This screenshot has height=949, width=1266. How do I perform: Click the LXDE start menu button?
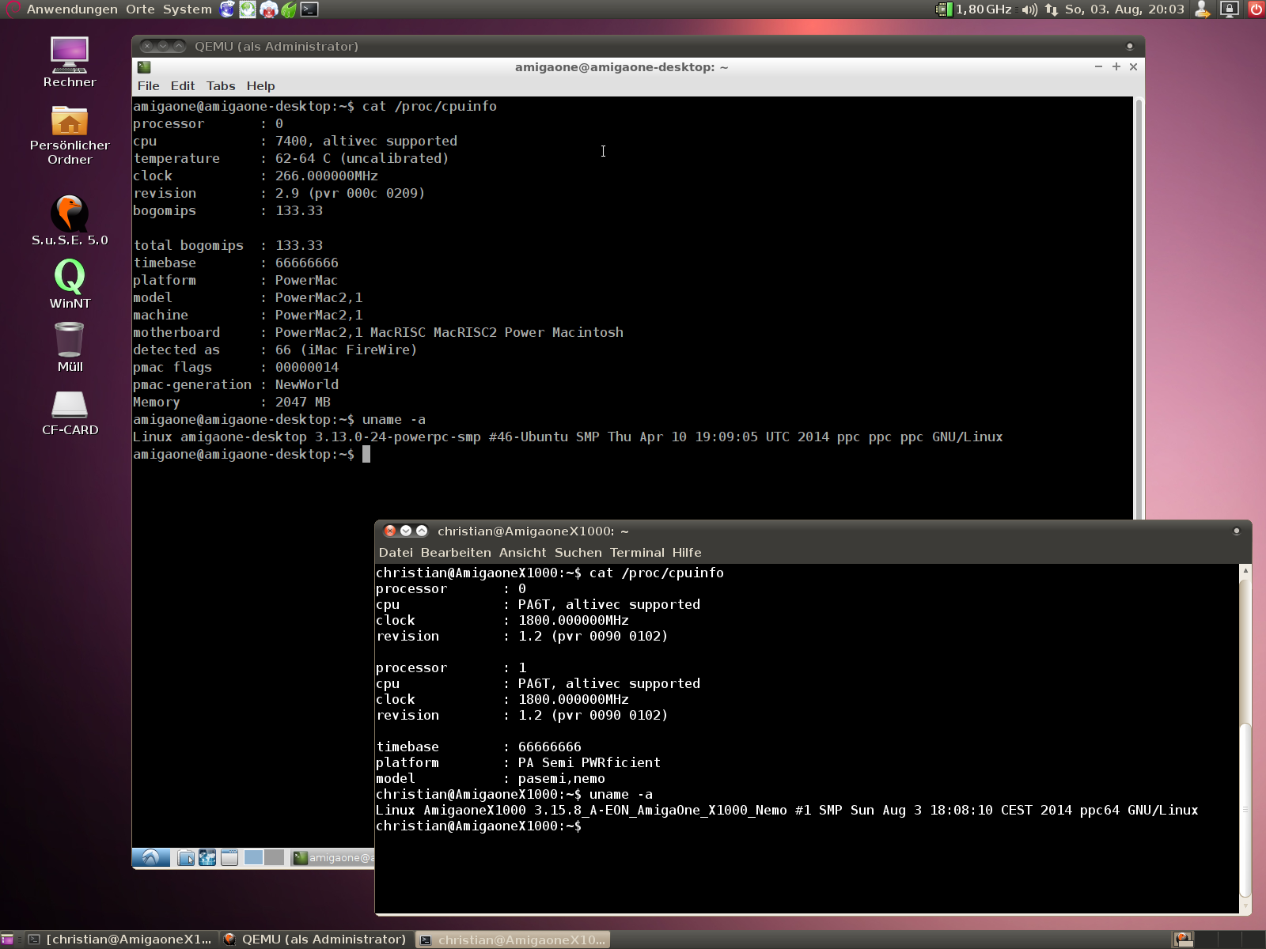(x=150, y=857)
